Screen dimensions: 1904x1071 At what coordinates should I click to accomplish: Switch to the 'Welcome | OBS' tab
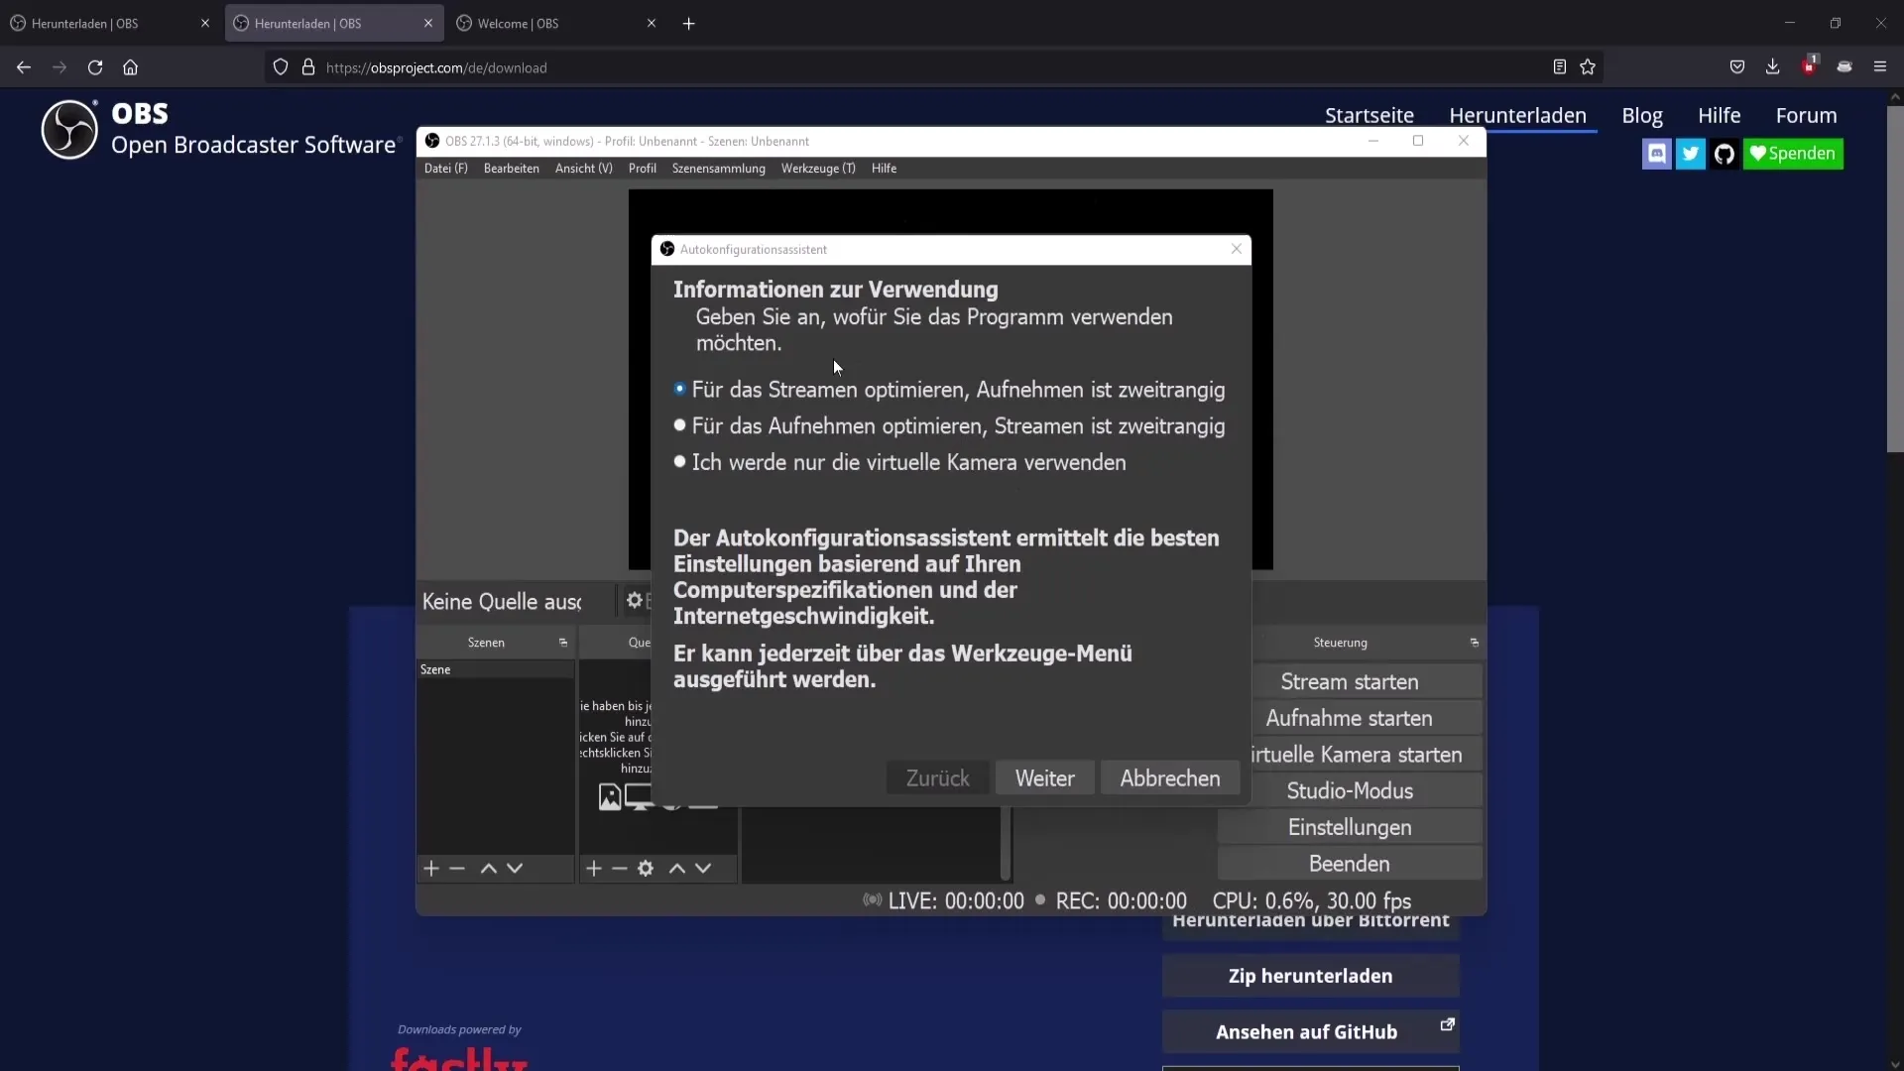pyautogui.click(x=555, y=24)
